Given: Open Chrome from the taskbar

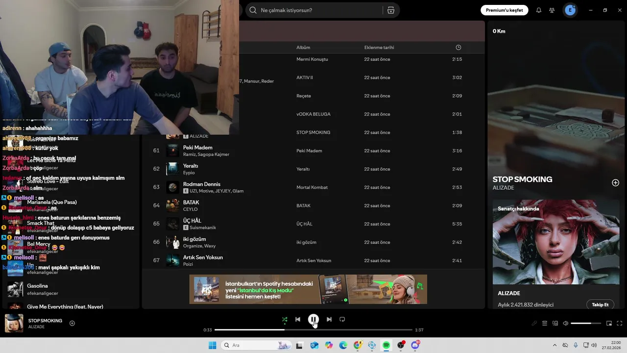Looking at the screenshot, I should coord(358,345).
